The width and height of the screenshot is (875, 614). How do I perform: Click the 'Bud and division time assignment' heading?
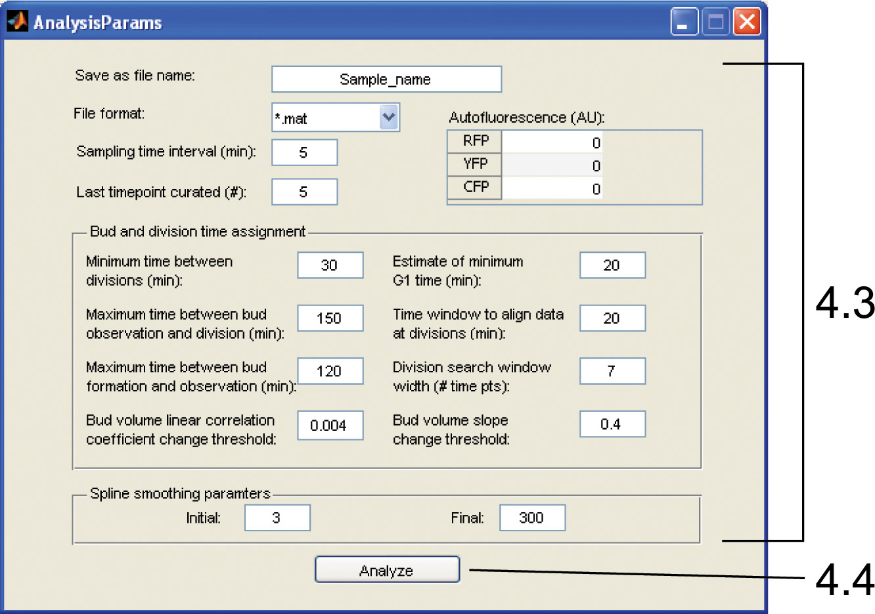click(x=198, y=232)
